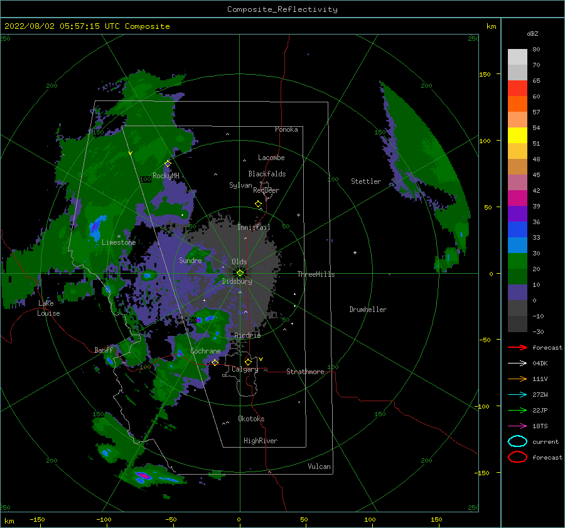Click the Sylvan label
This screenshot has width=565, height=528.
click(x=240, y=185)
